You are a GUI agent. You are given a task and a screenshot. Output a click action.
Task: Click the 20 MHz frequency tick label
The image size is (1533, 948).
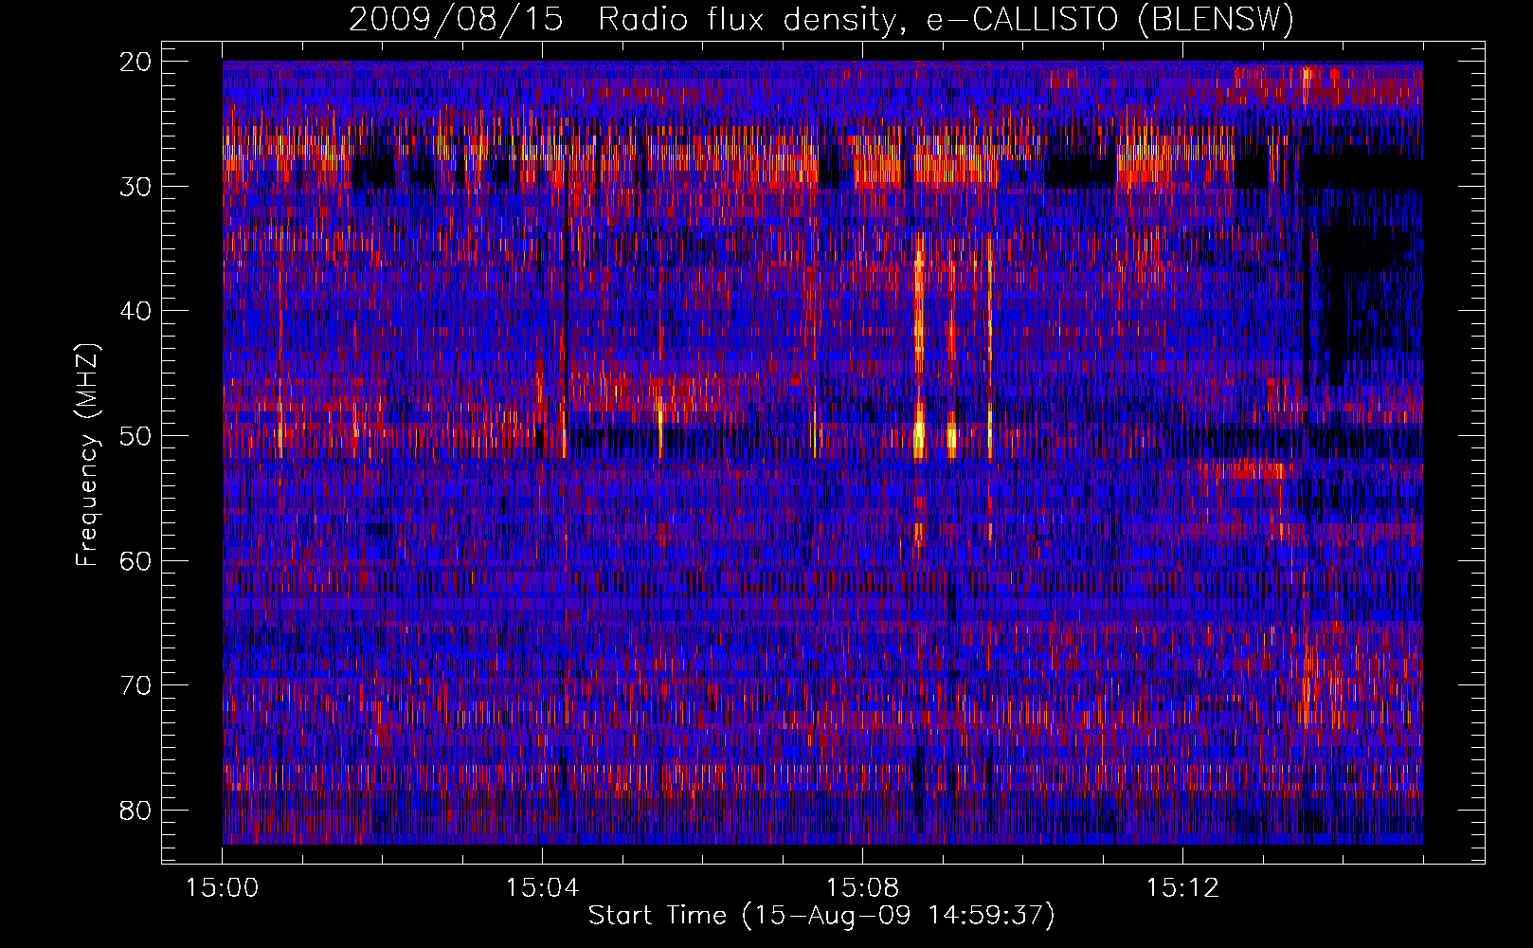tap(136, 62)
